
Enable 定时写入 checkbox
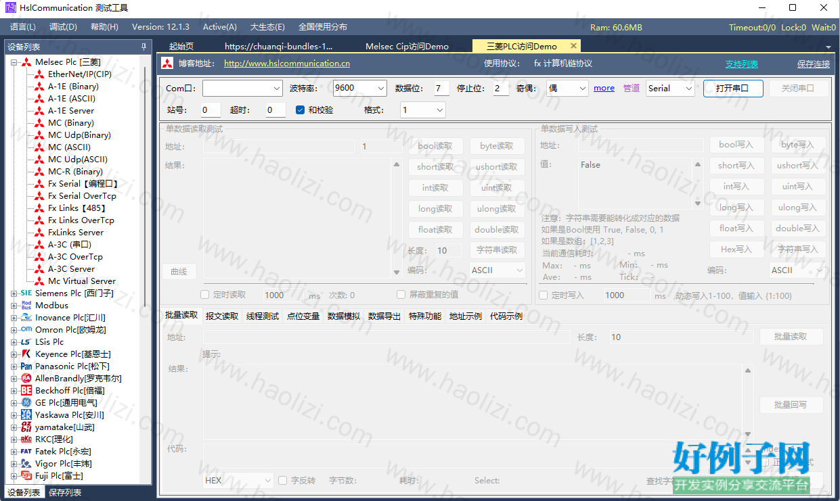point(543,295)
